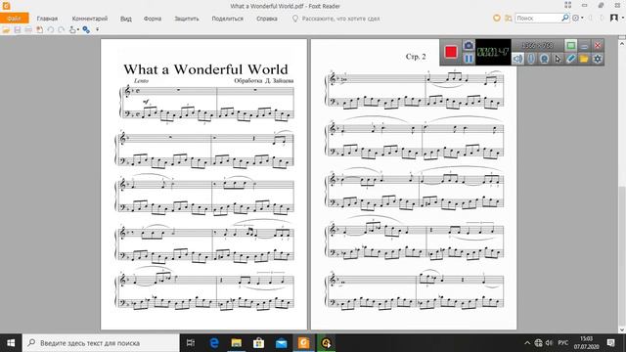Click the magnifier search button
The image size is (626, 352).
point(565,18)
